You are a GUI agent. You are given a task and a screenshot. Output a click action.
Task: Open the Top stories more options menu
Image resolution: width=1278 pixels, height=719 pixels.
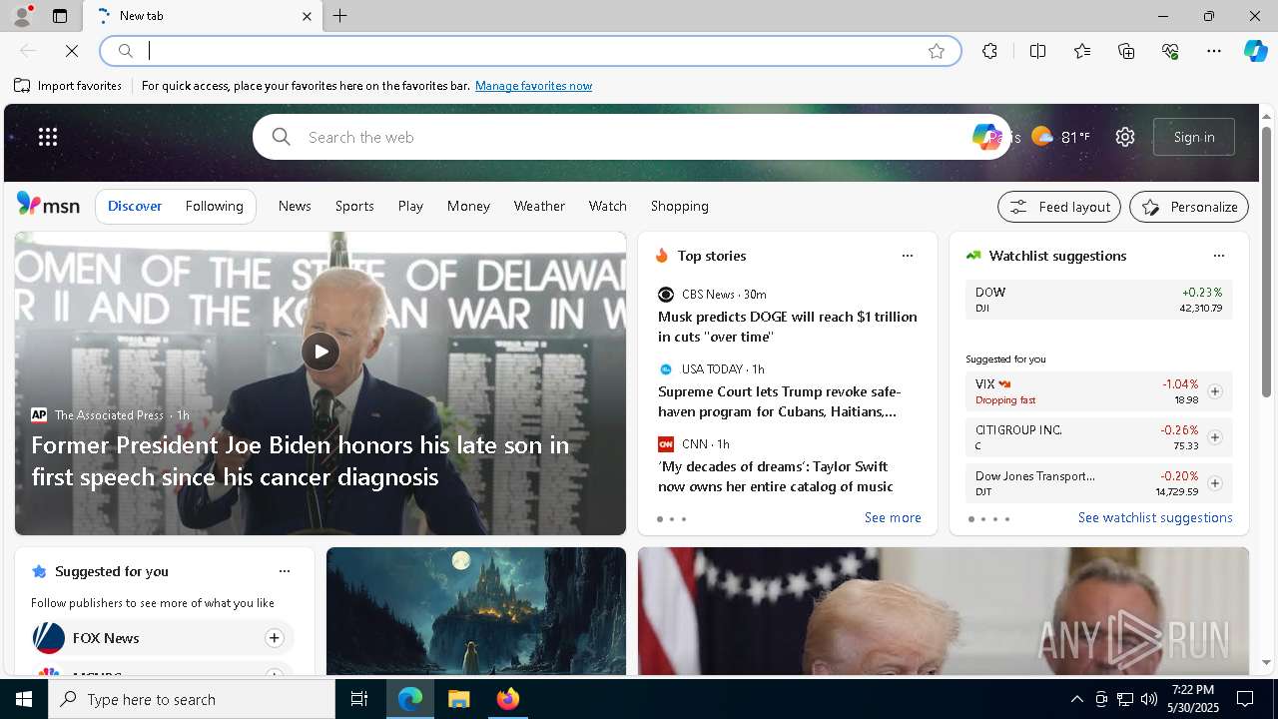(x=908, y=256)
